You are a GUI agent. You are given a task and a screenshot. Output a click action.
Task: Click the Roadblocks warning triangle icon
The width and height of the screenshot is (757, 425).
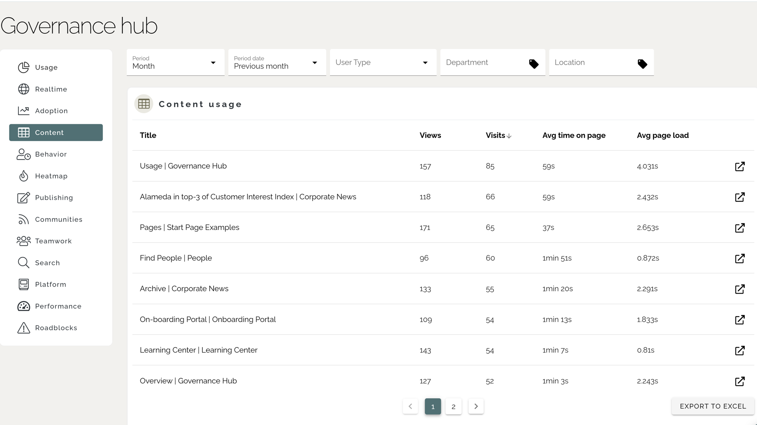tap(24, 328)
